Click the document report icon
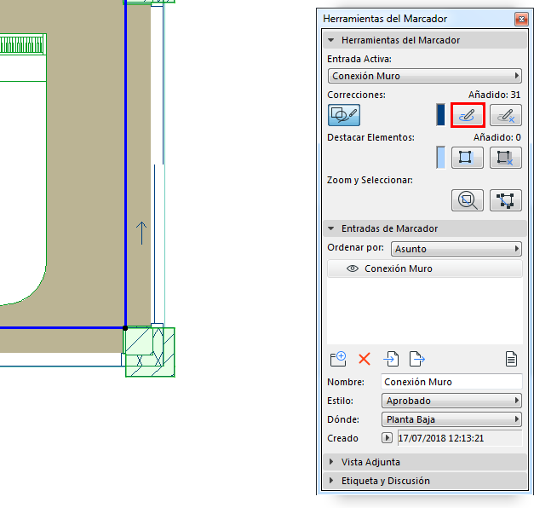The image size is (534, 508). pyautogui.click(x=511, y=359)
